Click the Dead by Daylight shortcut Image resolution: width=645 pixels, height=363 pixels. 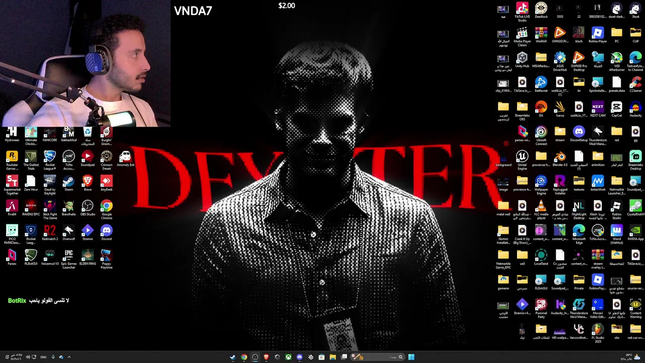coord(50,185)
